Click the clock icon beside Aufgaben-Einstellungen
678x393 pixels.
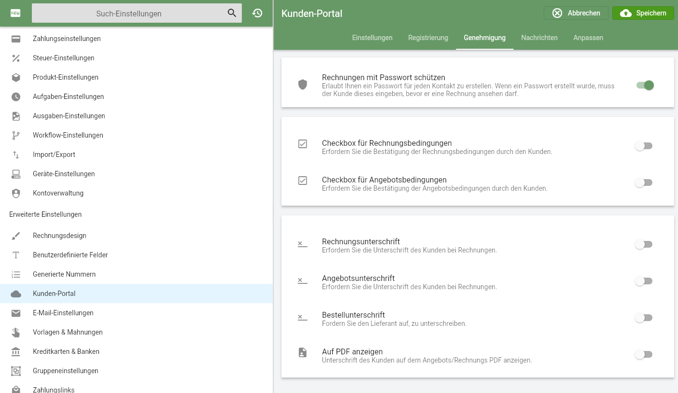click(x=16, y=97)
